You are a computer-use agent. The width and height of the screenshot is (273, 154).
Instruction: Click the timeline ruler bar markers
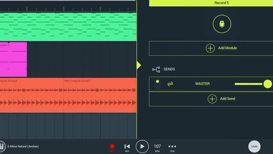68,9
